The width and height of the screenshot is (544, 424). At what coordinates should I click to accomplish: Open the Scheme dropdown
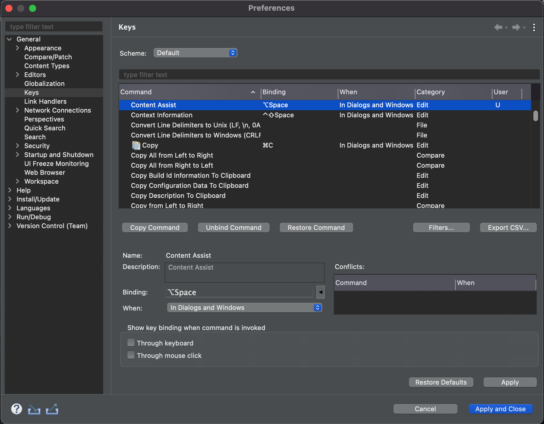[x=195, y=53]
